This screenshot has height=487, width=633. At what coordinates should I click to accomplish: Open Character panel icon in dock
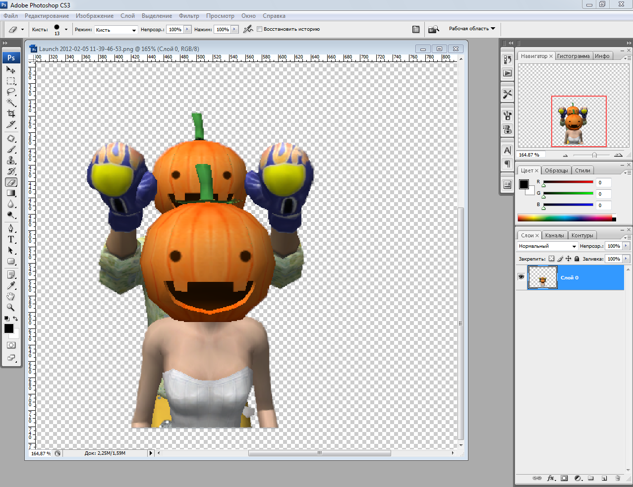(507, 150)
